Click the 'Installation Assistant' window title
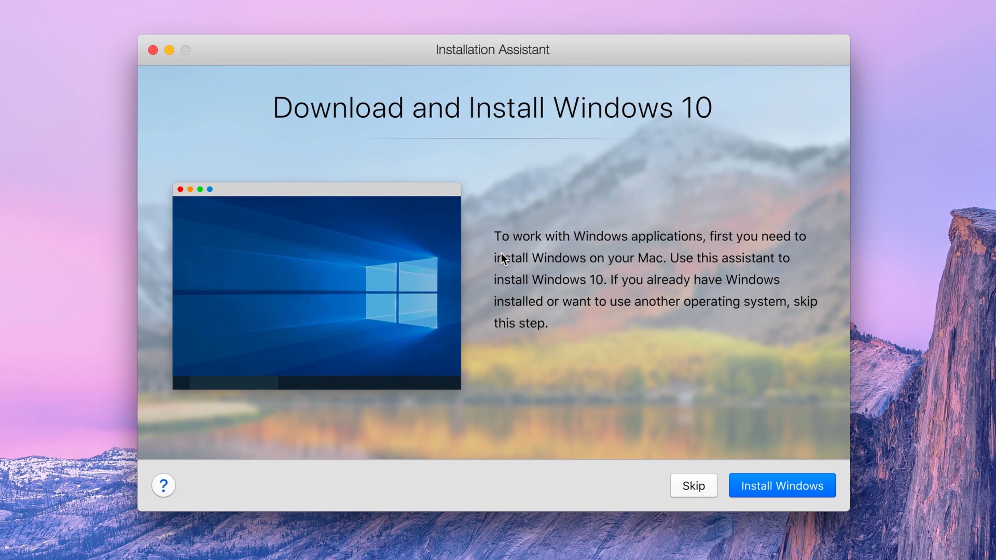The image size is (996, 560). 492,50
